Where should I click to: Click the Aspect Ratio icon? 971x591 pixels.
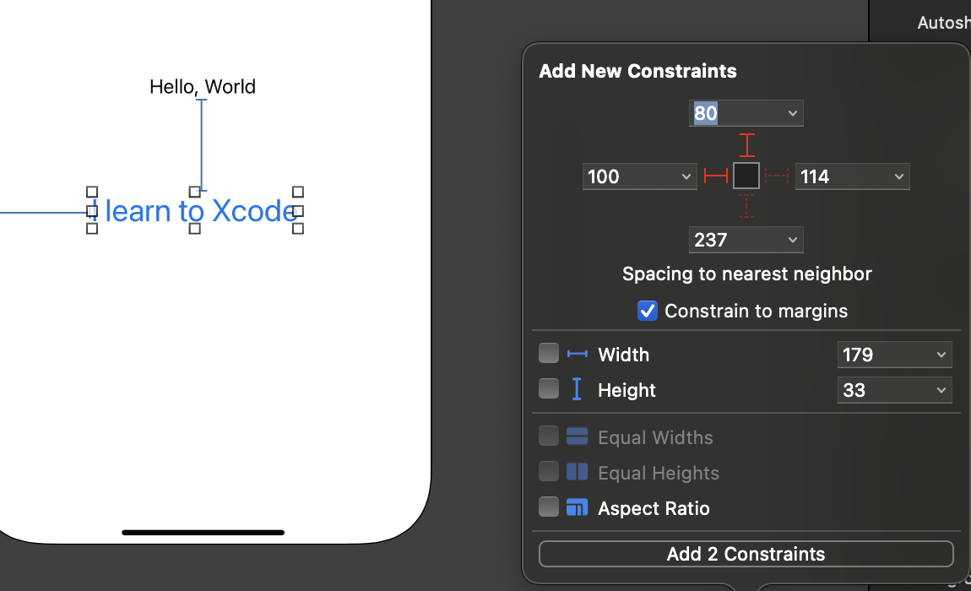click(x=577, y=508)
